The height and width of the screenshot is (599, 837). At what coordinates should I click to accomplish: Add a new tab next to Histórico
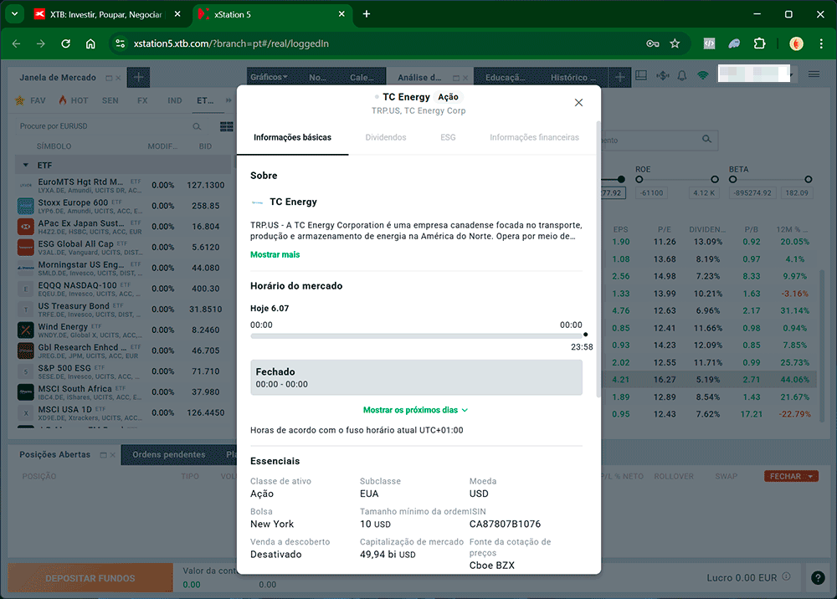(619, 77)
